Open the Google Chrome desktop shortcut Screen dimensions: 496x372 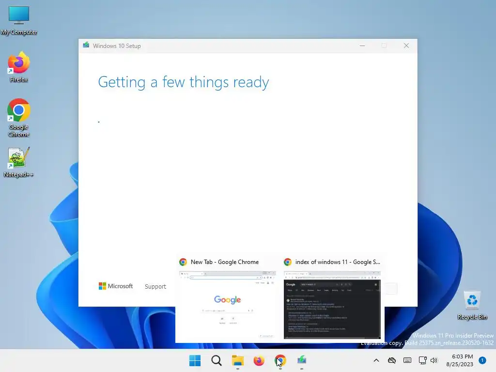coord(19,118)
